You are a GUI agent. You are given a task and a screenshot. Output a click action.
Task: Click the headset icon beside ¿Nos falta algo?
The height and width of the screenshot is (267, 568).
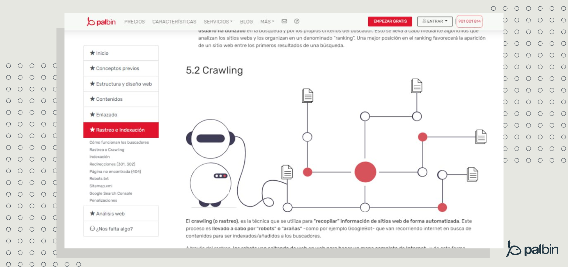coord(92,229)
